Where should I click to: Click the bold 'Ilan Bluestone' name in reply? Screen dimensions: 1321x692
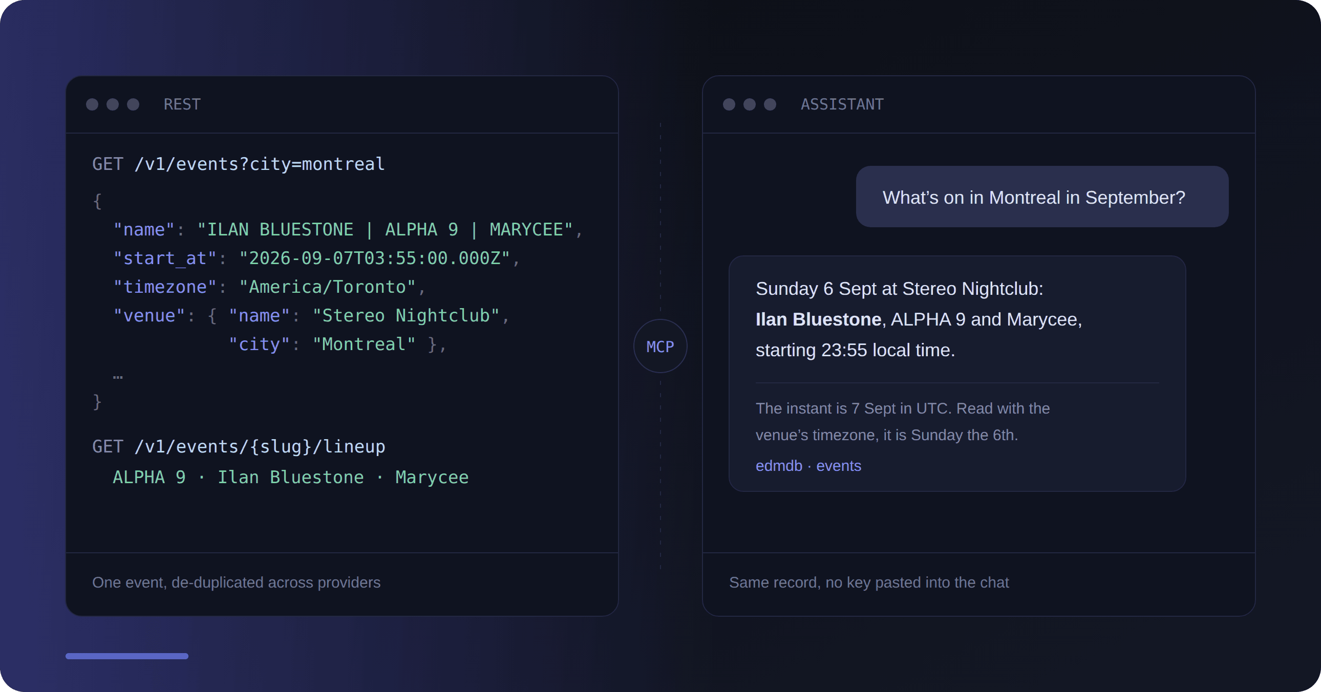(818, 319)
